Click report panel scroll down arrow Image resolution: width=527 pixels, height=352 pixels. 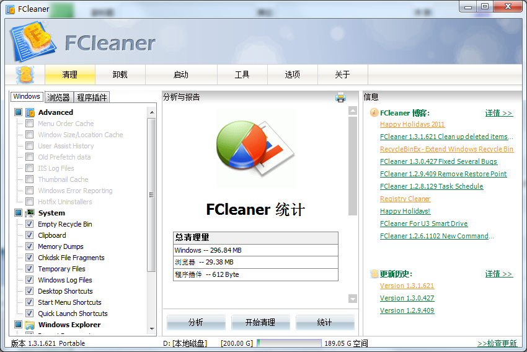pyautogui.click(x=353, y=299)
